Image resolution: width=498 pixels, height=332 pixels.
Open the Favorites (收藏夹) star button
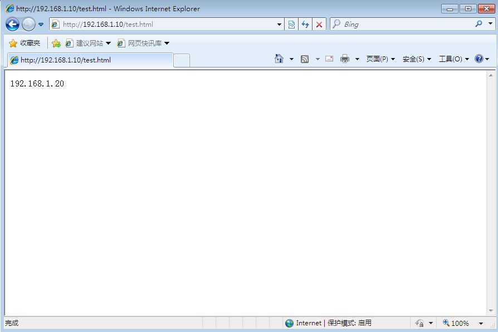click(25, 43)
